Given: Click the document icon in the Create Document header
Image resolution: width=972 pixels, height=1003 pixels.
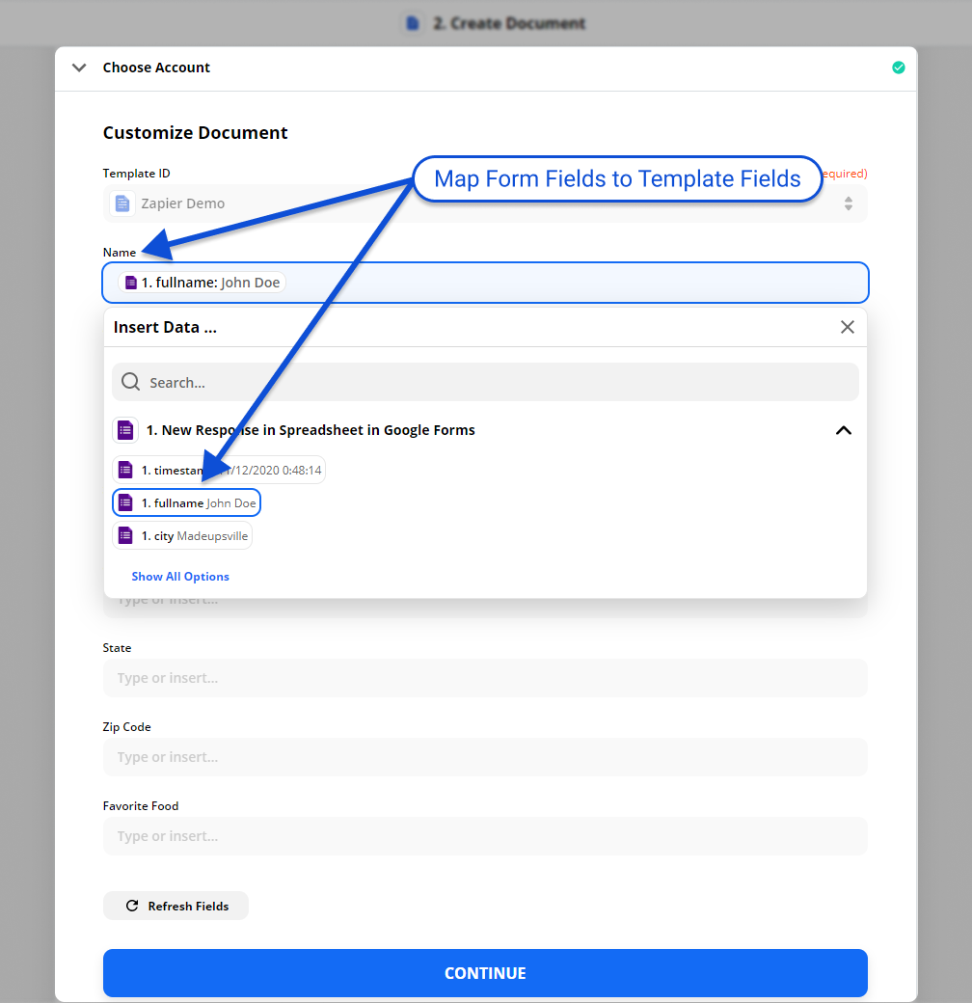Looking at the screenshot, I should 413,23.
